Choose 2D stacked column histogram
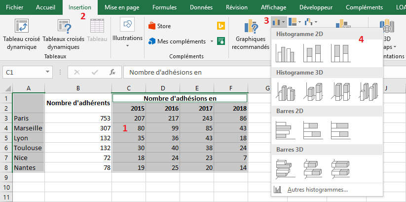Viewport: 406px width, 202px height. 313,53
